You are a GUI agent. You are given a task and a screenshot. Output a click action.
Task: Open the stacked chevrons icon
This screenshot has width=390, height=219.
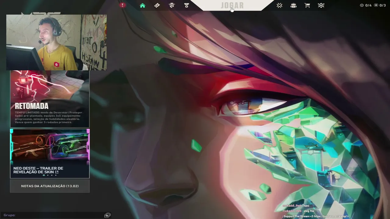(321, 5)
